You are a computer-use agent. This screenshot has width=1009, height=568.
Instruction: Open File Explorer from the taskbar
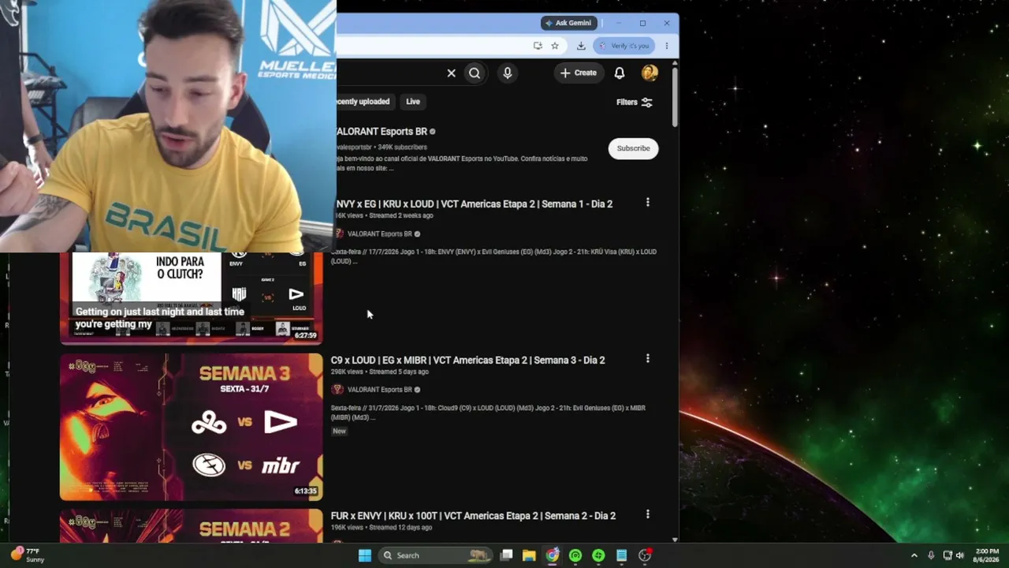click(x=529, y=555)
